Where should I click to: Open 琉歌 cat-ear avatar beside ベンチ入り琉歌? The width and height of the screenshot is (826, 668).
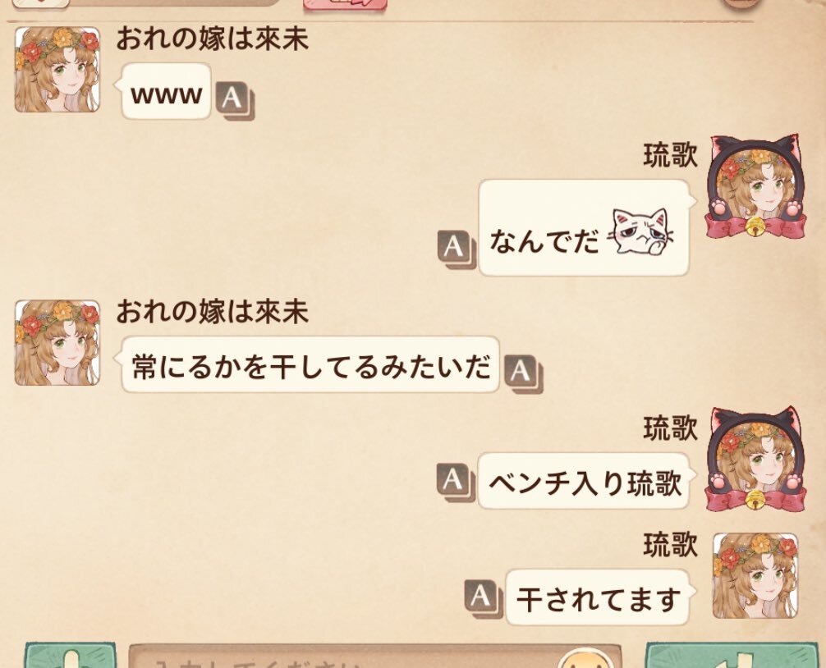point(755,459)
